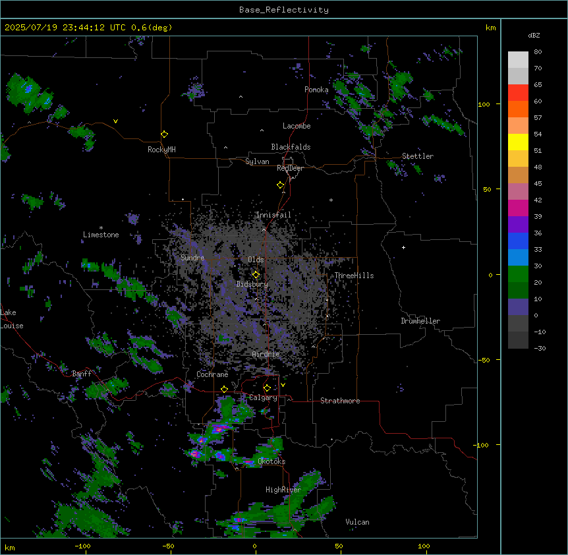Click the Lake Louise label
The image size is (568, 555).
click(12, 319)
